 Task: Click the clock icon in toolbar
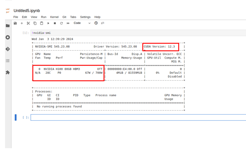[x=96, y=23]
